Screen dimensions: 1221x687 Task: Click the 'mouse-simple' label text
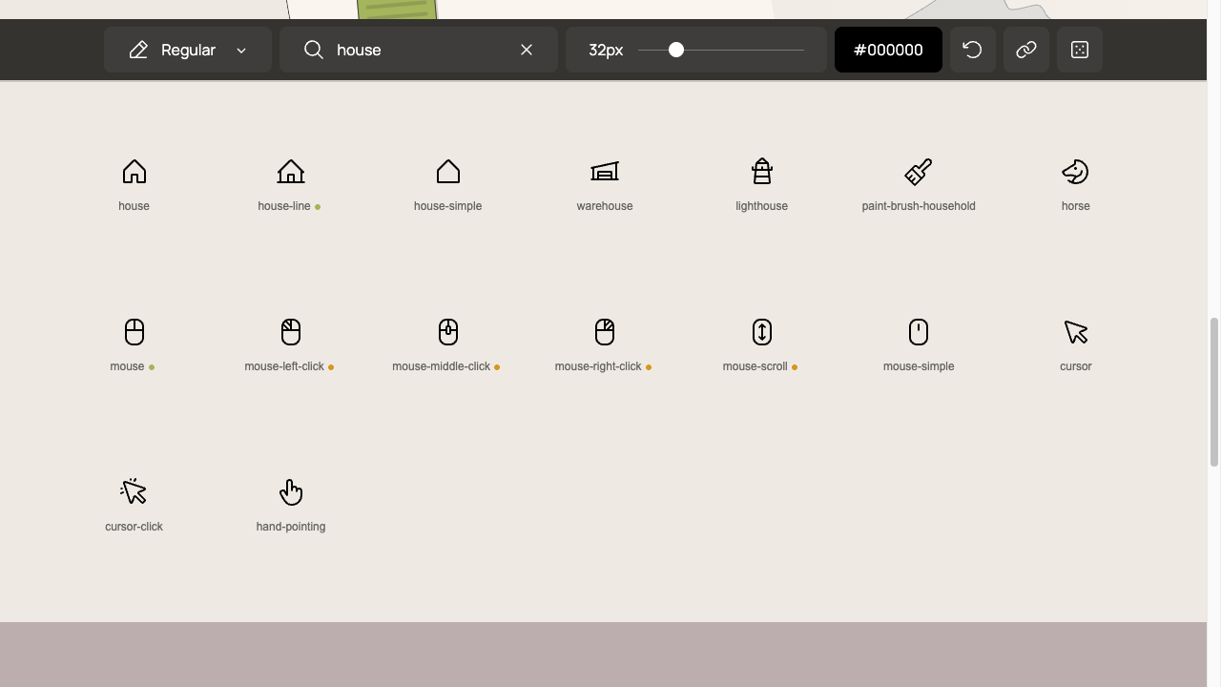[919, 366]
